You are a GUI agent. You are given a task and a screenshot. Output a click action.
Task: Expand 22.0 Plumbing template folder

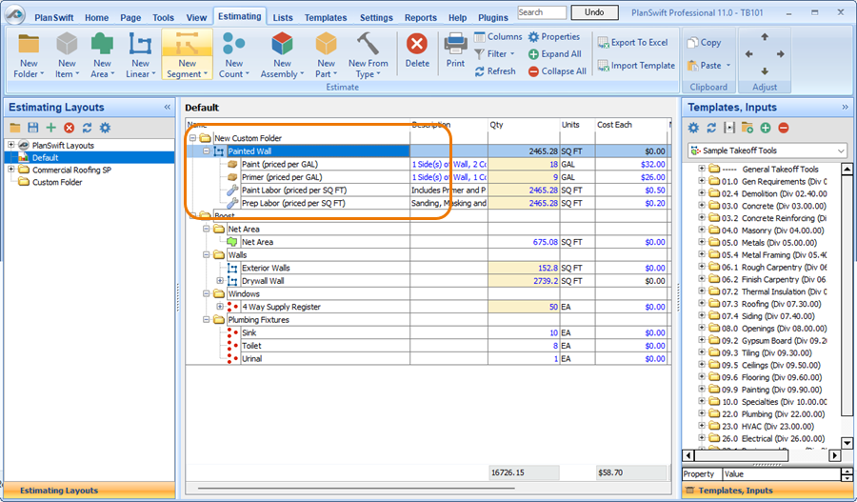click(702, 414)
